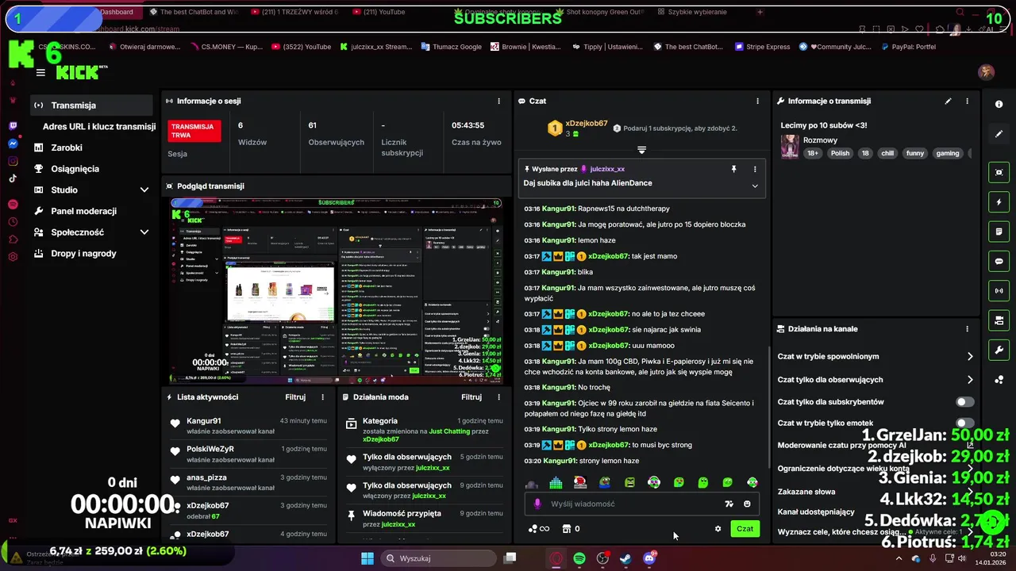Open Filtruj in Działania moda
Screen dimensions: 1016x571
click(x=471, y=397)
